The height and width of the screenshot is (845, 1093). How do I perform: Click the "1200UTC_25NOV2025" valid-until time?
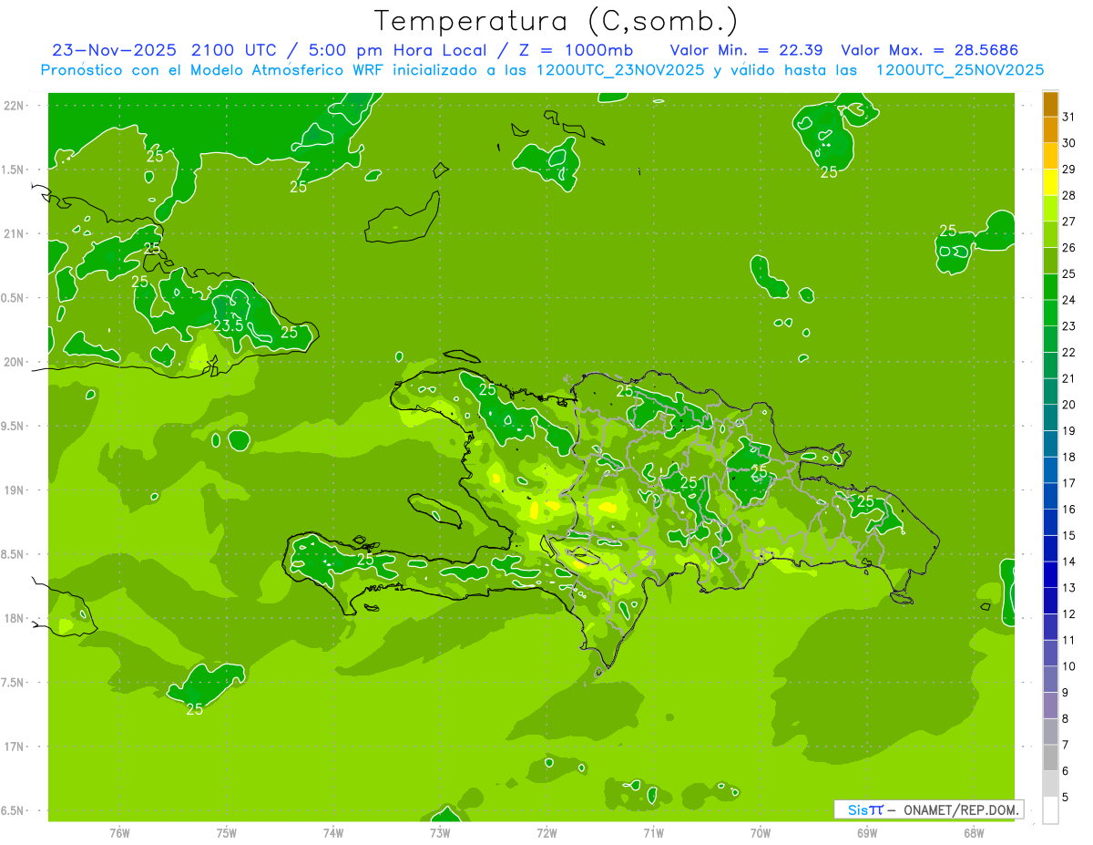coord(959,70)
